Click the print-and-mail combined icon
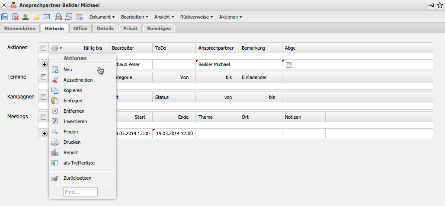Viewport: 445px width, 206px height. pos(69,17)
